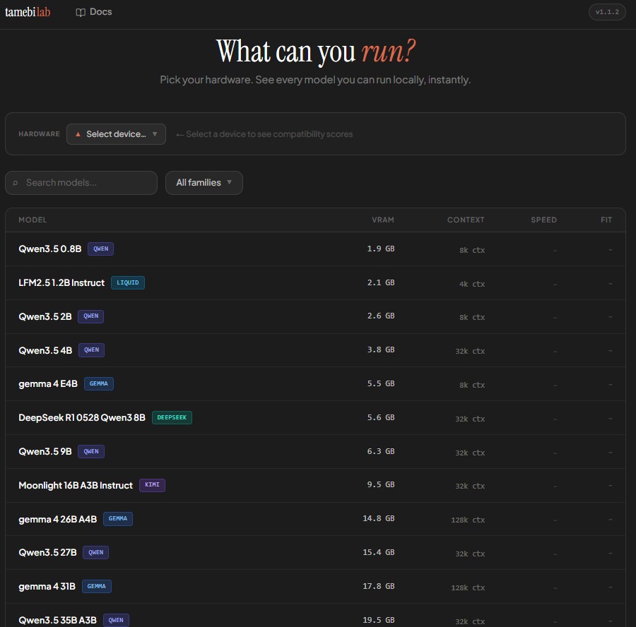This screenshot has width=636, height=627.
Task: Click the QWEN tag next to Qwen3.5 0.8B
Action: (x=100, y=249)
